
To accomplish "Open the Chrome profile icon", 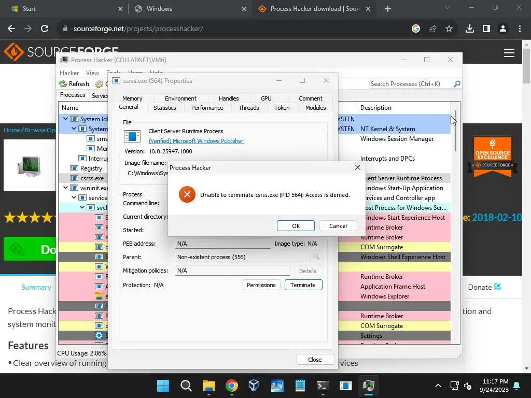I will pos(503,29).
